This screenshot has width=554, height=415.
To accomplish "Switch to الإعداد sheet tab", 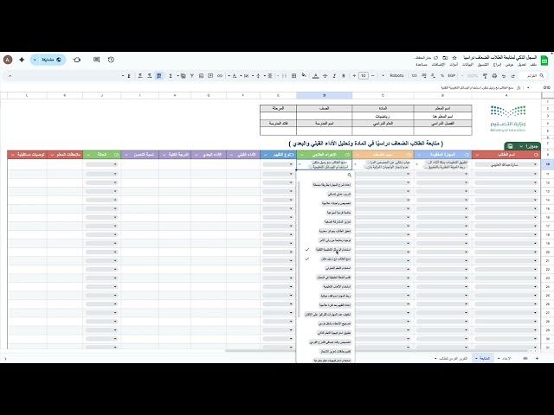I will pyautogui.click(x=505, y=358).
